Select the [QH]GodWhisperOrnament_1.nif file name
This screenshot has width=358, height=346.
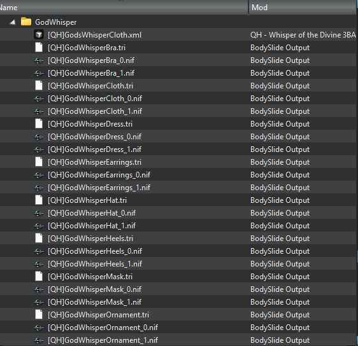tap(103, 340)
